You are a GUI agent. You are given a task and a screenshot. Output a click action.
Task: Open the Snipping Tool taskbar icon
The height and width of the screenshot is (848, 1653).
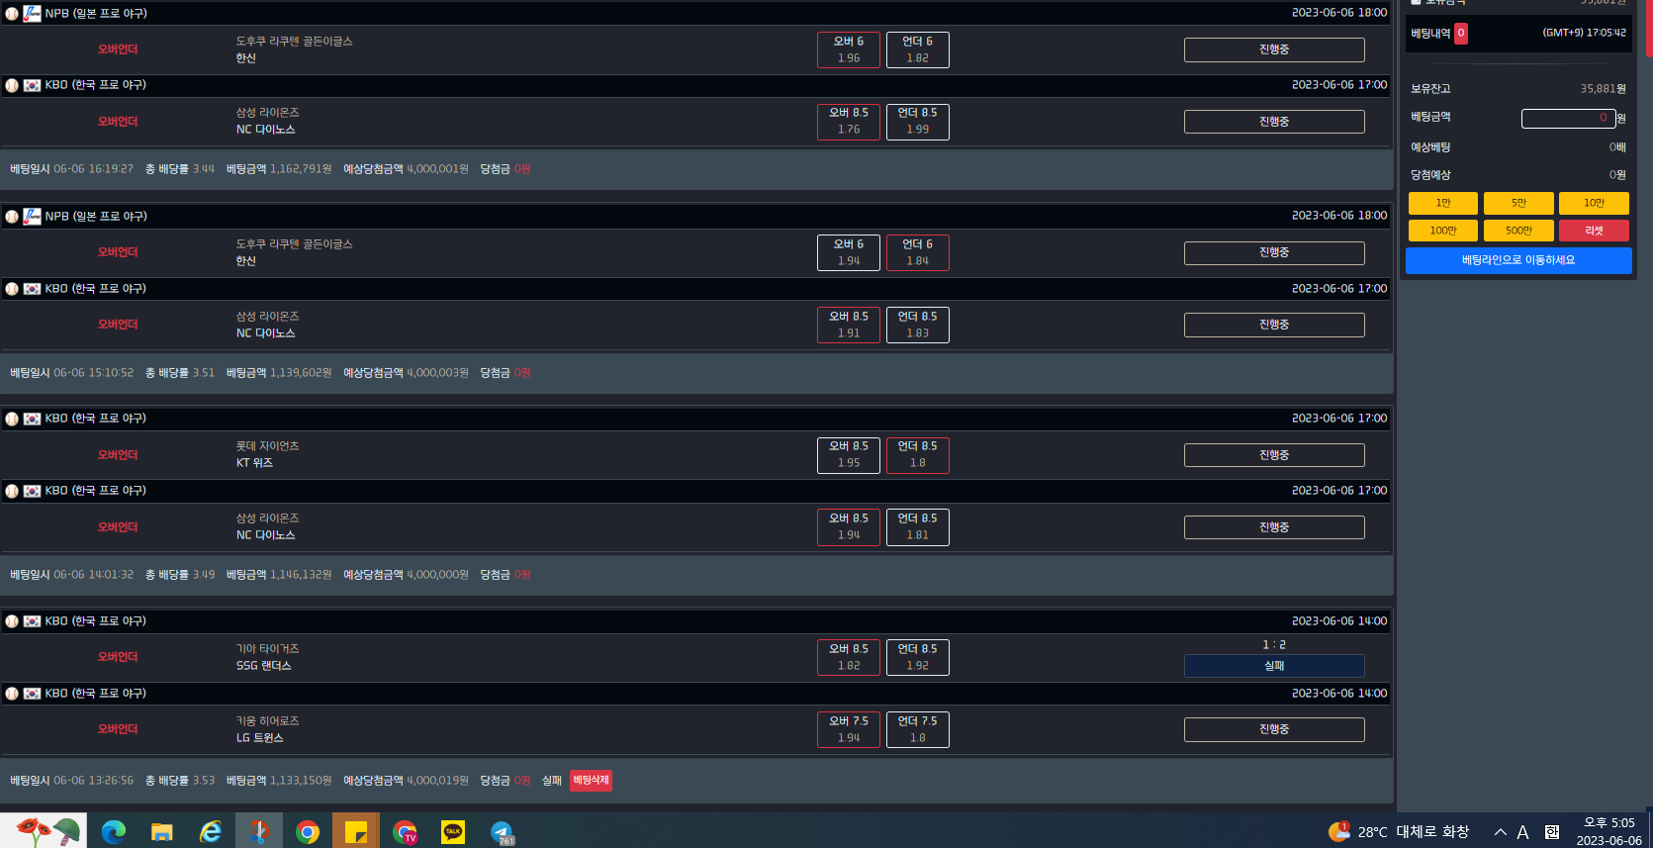point(259,832)
